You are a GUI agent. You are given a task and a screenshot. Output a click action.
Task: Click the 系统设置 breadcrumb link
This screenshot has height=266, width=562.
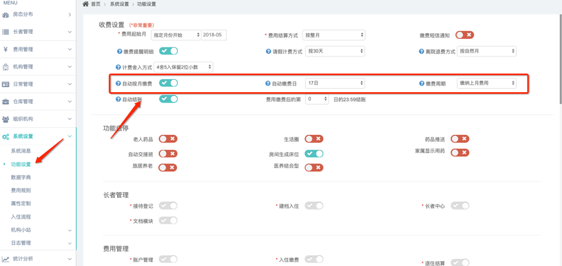coord(119,5)
